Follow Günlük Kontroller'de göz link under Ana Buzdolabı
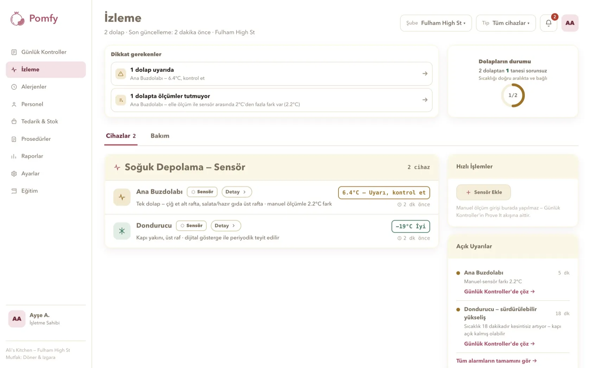The width and height of the screenshot is (591, 368). [x=499, y=292]
